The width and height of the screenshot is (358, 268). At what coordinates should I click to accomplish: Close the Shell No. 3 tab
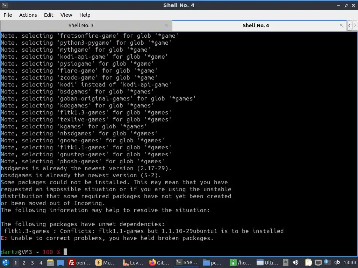click(166, 25)
